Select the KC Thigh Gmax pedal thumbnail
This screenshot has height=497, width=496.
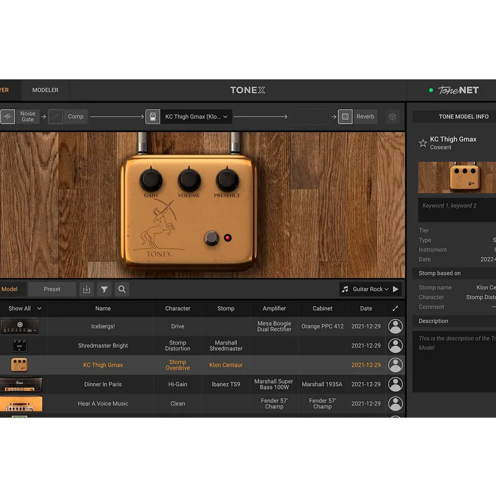(19, 365)
